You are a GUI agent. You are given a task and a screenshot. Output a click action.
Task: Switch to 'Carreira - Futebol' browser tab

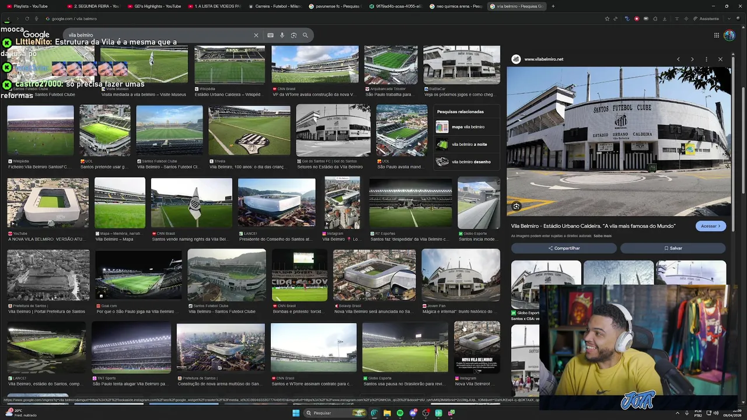274,6
